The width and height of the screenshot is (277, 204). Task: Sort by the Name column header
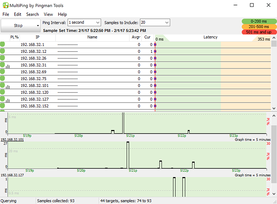(92, 37)
